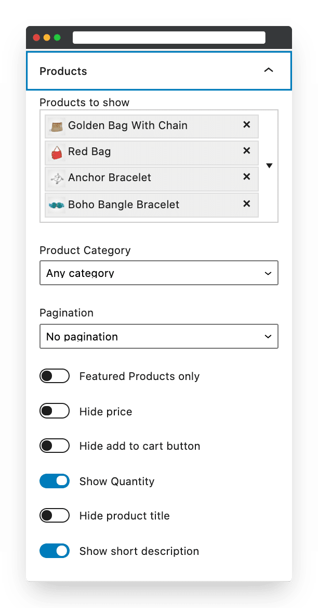Click the Products panel header
The height and width of the screenshot is (608, 318).
coord(159,71)
